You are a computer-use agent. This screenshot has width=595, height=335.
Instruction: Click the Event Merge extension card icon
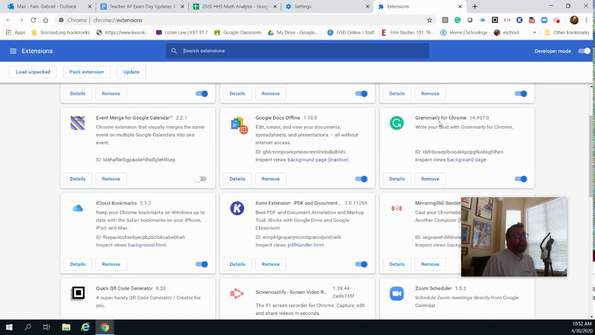coord(78,123)
